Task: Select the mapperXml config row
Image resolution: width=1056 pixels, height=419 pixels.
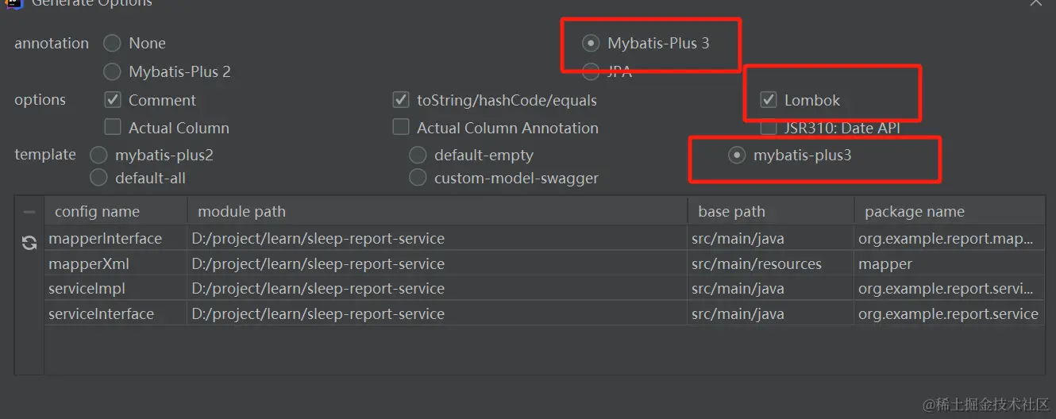Action: click(x=89, y=263)
